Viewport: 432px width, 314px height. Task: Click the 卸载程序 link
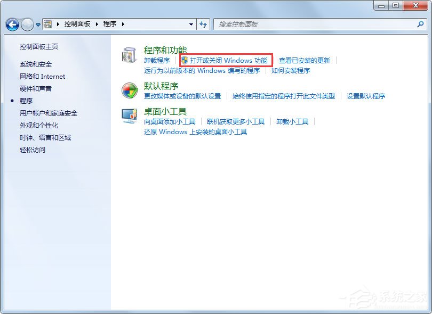point(157,60)
